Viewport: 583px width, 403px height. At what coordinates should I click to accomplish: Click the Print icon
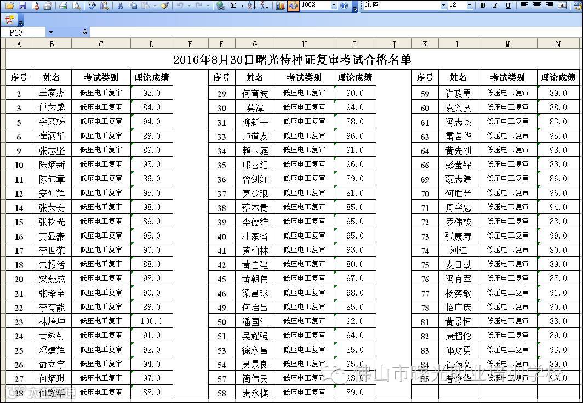coord(63,5)
